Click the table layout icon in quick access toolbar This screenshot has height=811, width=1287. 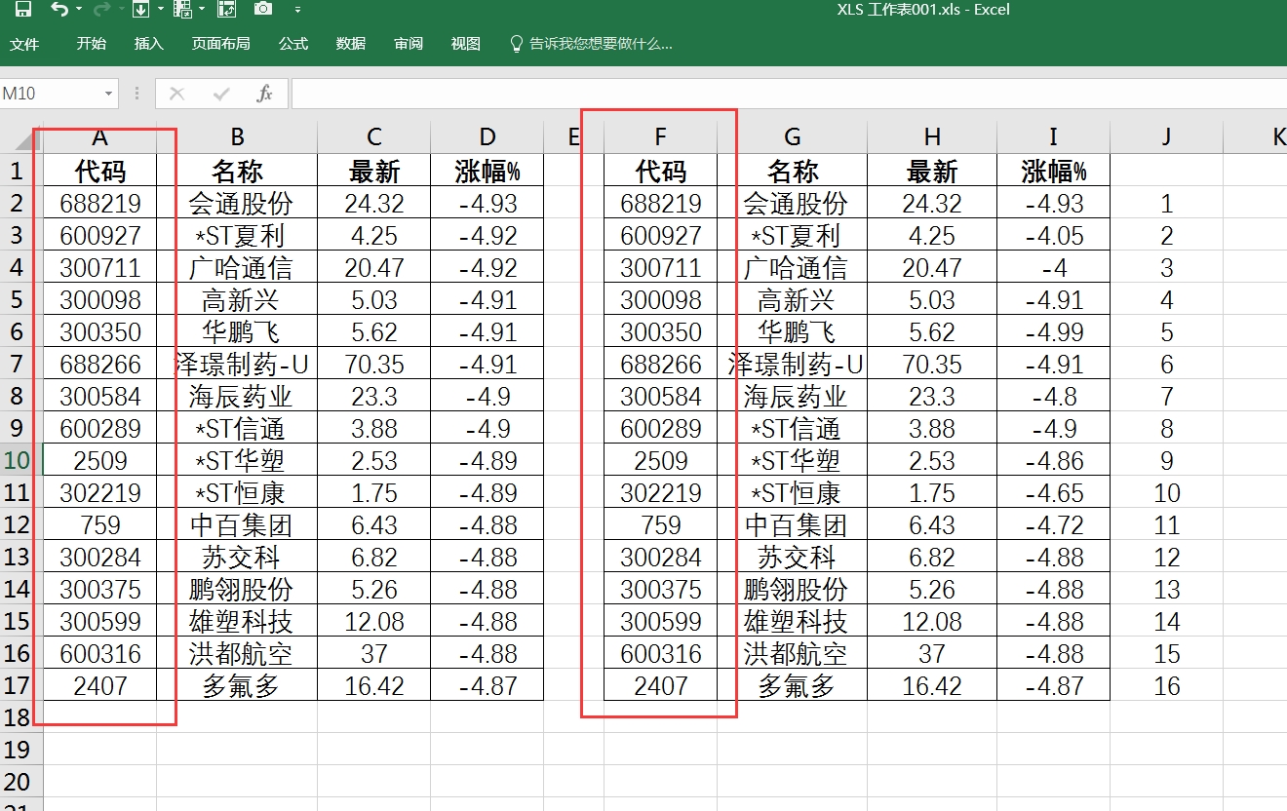pyautogui.click(x=182, y=10)
